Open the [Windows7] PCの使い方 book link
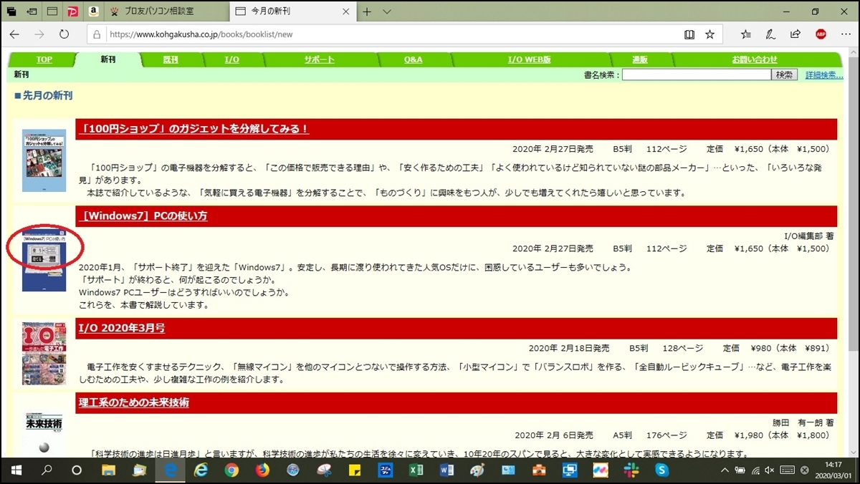Viewport: 860px width, 484px height. [143, 216]
